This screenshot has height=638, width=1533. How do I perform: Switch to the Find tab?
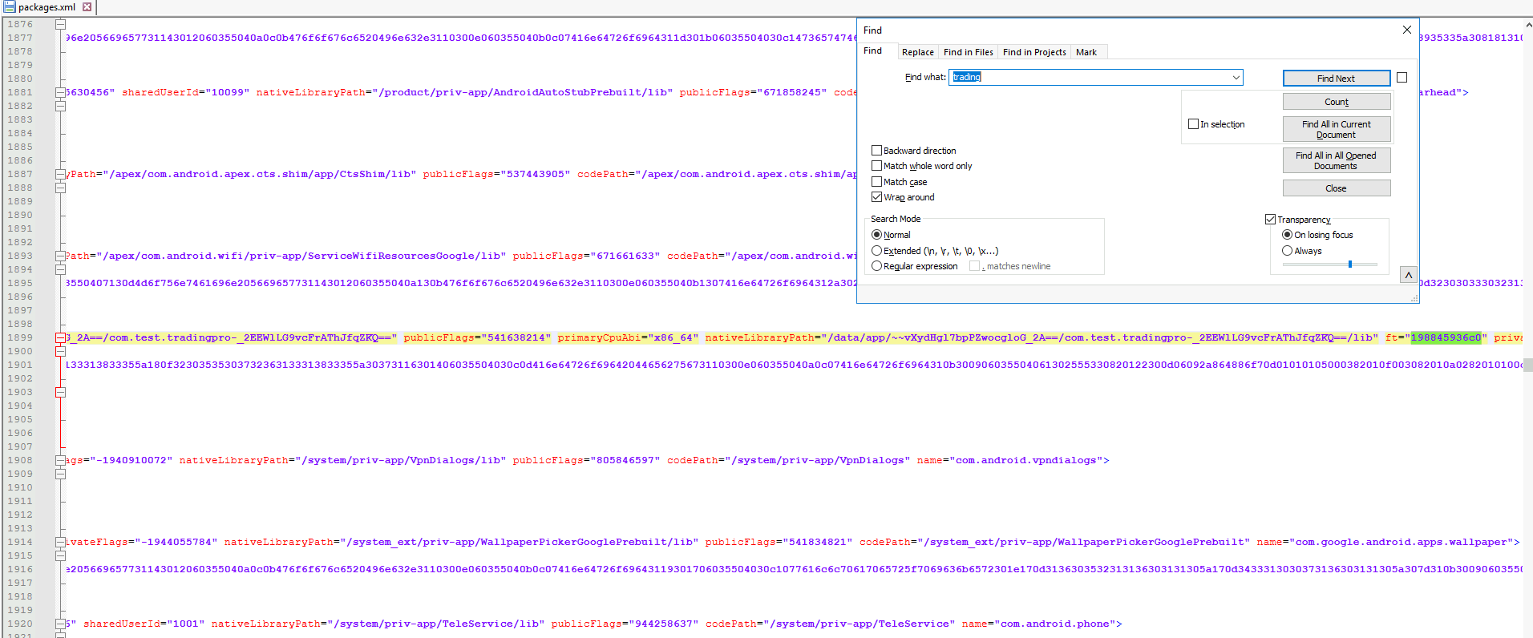pos(872,50)
